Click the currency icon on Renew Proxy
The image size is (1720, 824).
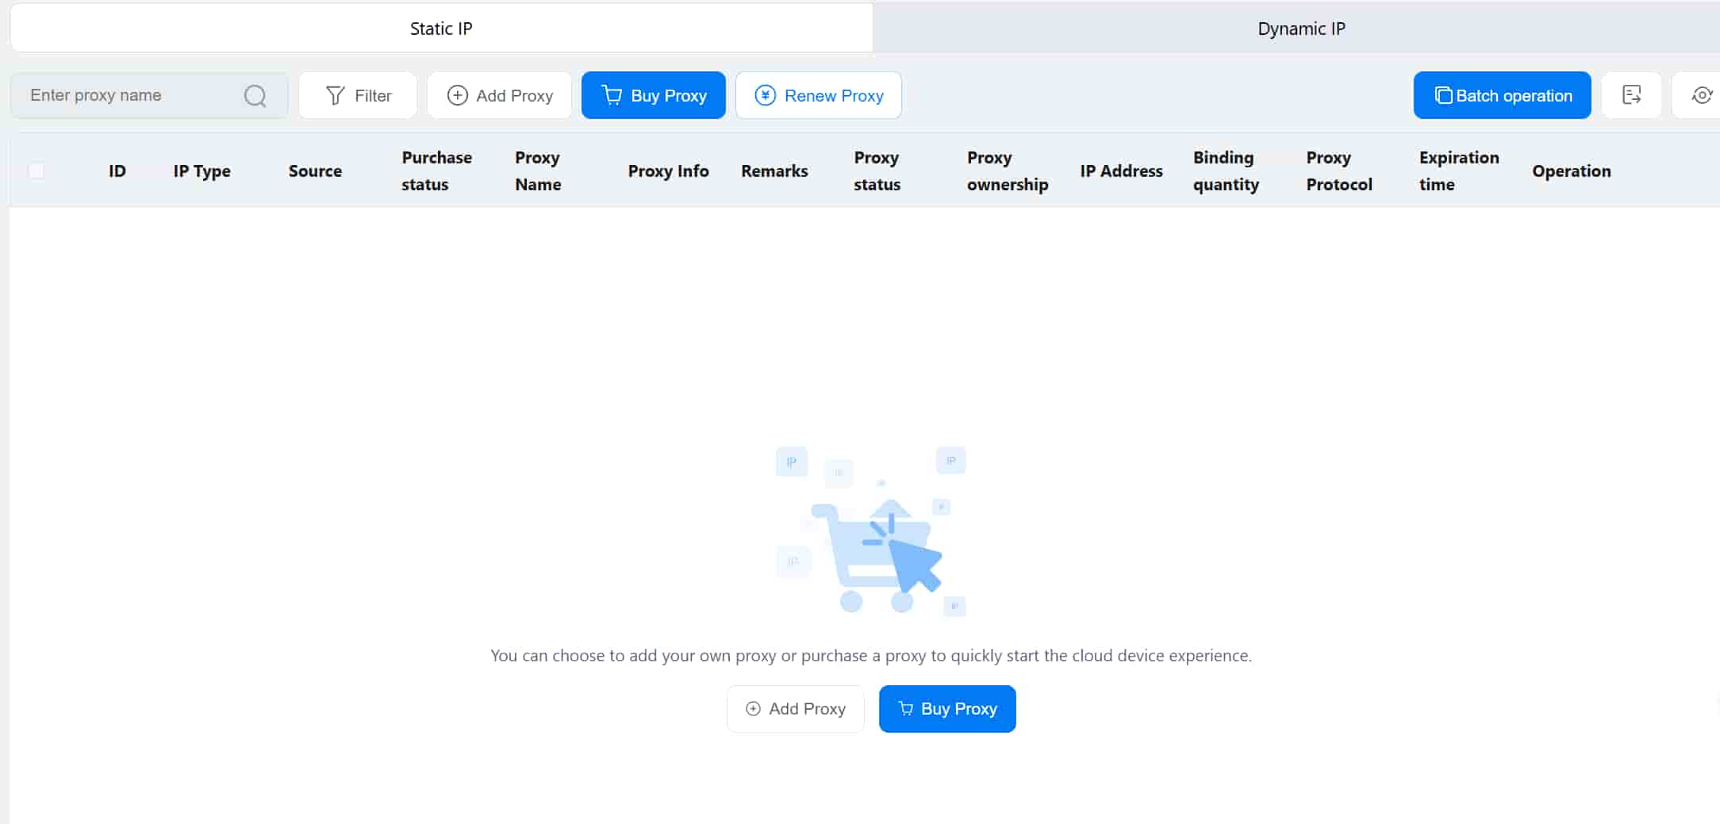coord(764,94)
